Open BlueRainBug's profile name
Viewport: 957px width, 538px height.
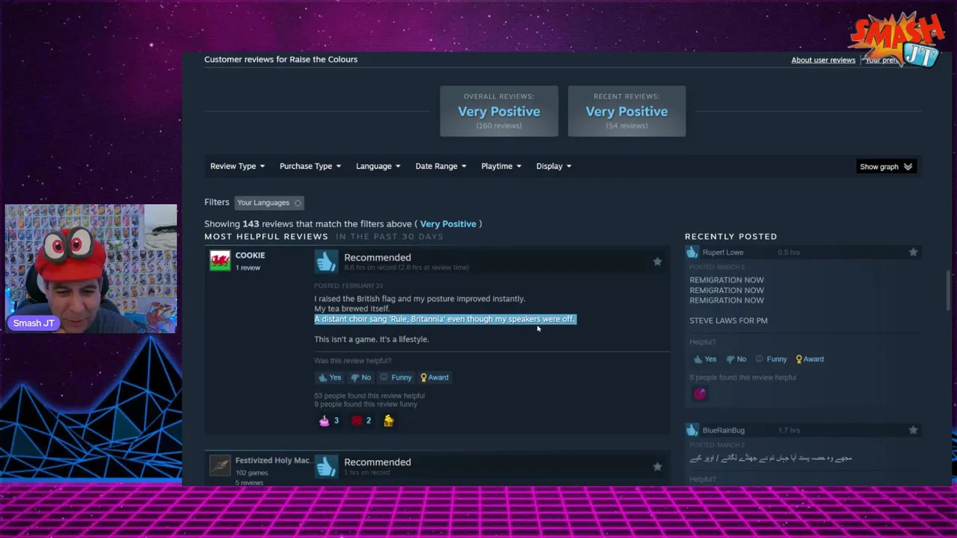coord(723,430)
